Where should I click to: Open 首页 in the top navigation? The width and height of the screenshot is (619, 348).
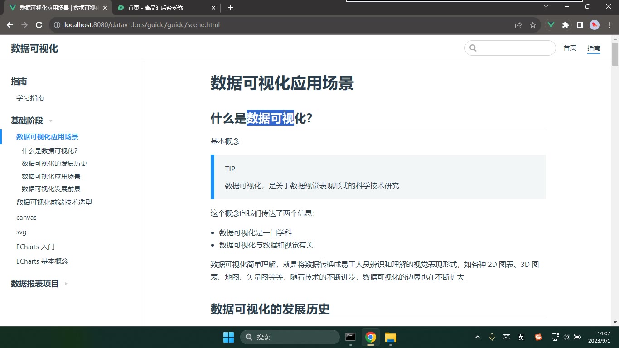click(570, 48)
